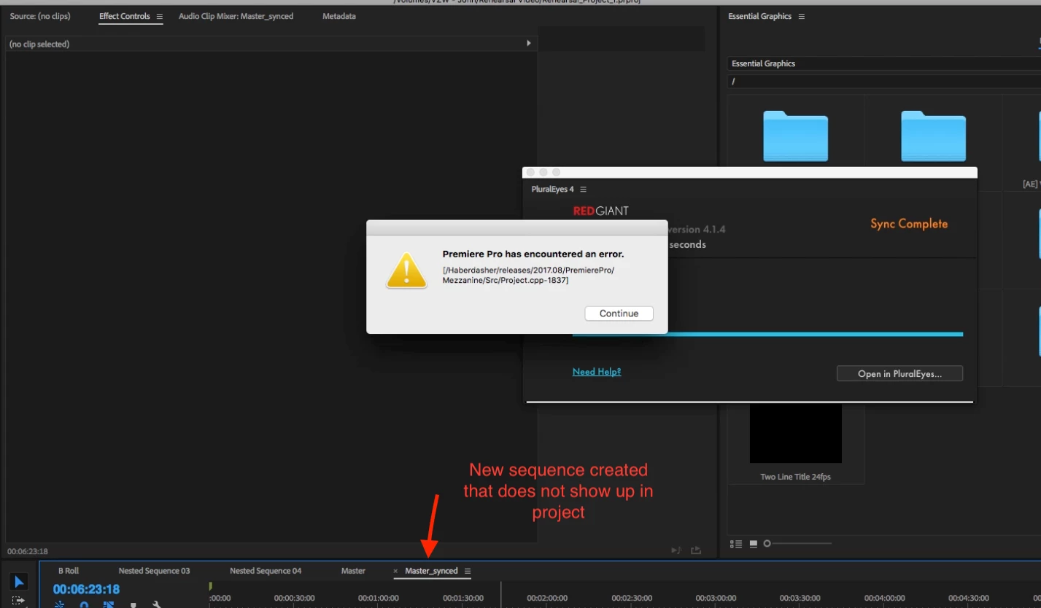
Task: Switch Essential Graphics browser to icon view
Action: click(754, 544)
